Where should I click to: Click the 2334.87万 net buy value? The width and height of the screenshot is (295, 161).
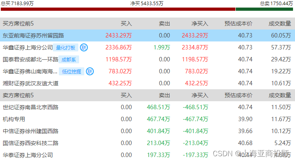click(x=195, y=47)
